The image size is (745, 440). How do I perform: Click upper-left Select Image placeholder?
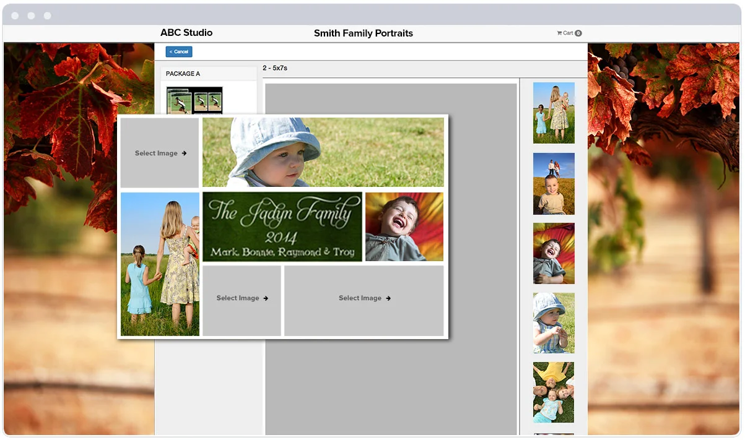160,153
